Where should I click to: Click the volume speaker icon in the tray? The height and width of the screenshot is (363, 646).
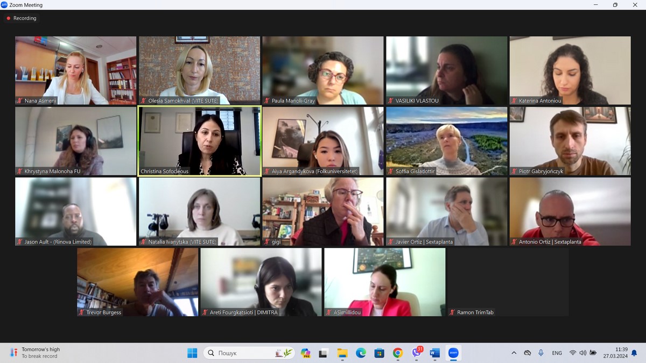[583, 353]
